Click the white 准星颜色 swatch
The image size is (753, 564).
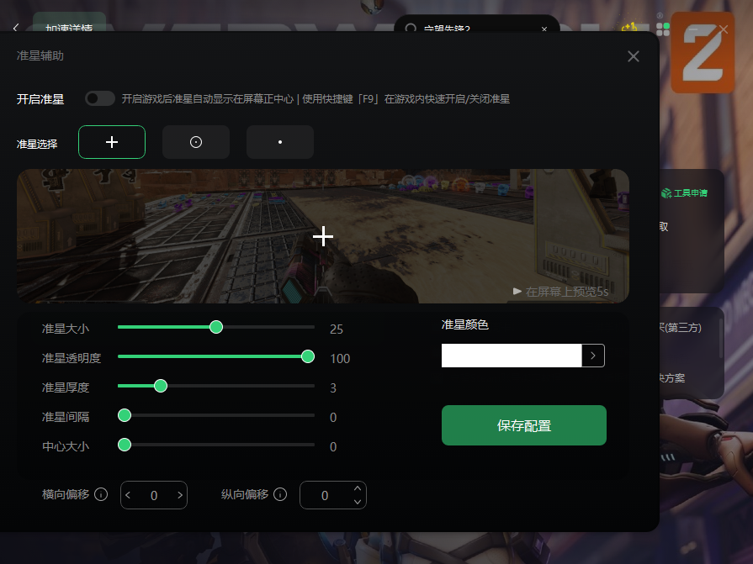tap(512, 356)
